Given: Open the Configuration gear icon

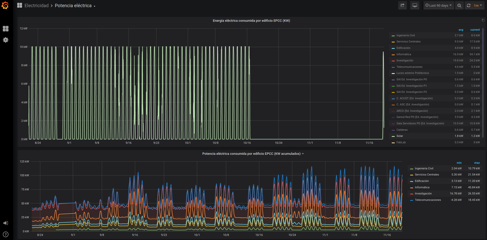Looking at the screenshot, I should [5, 40].
